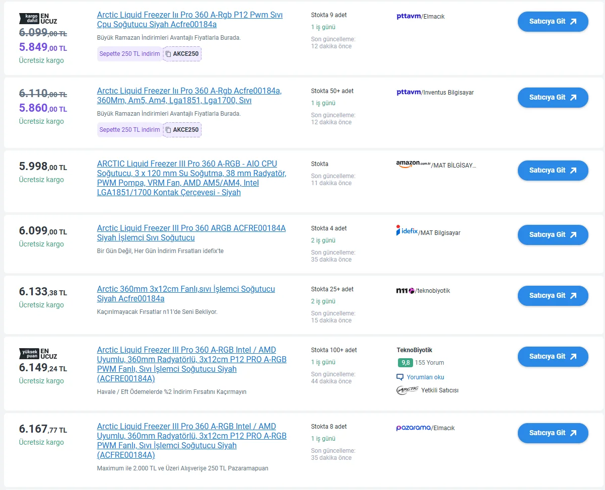Click 'Havale / Eft Ödemelerde %2 İndirim' note
The height and width of the screenshot is (490, 605).
(172, 392)
